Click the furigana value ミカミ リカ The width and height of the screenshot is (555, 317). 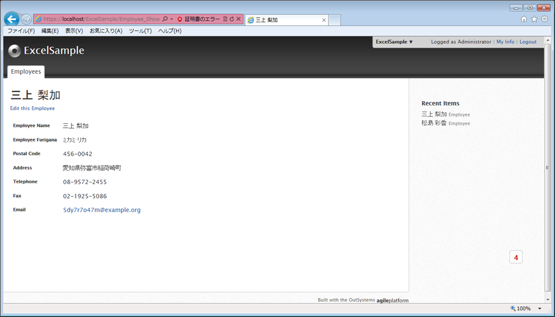click(x=75, y=140)
